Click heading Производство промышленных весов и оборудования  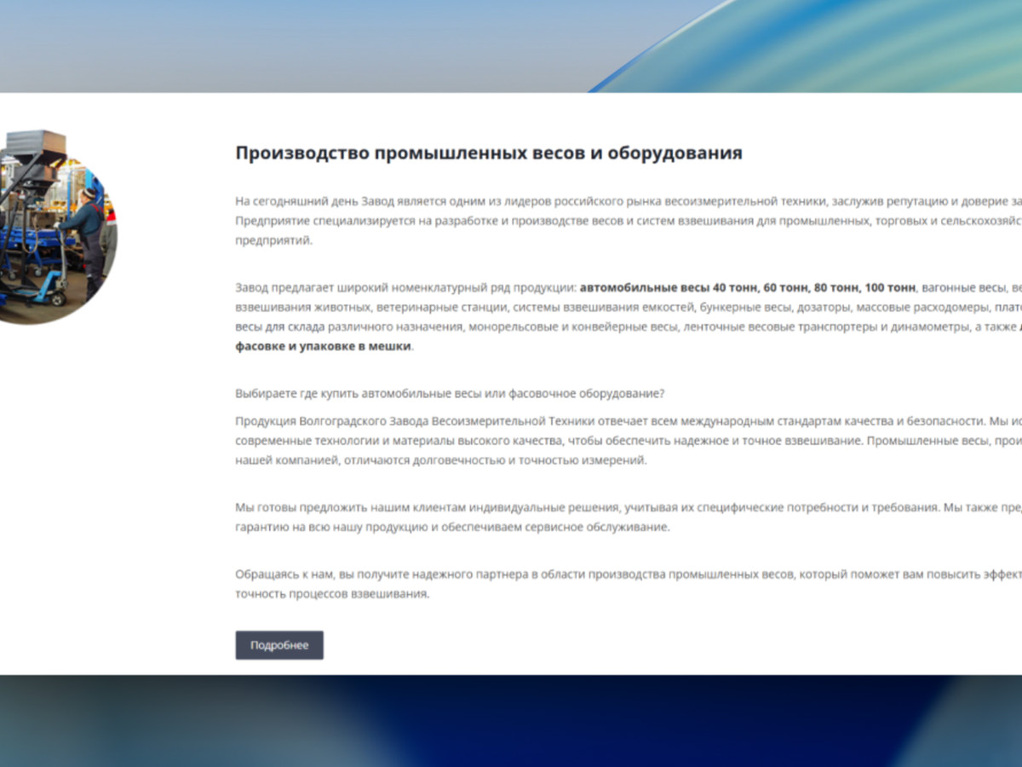(489, 153)
